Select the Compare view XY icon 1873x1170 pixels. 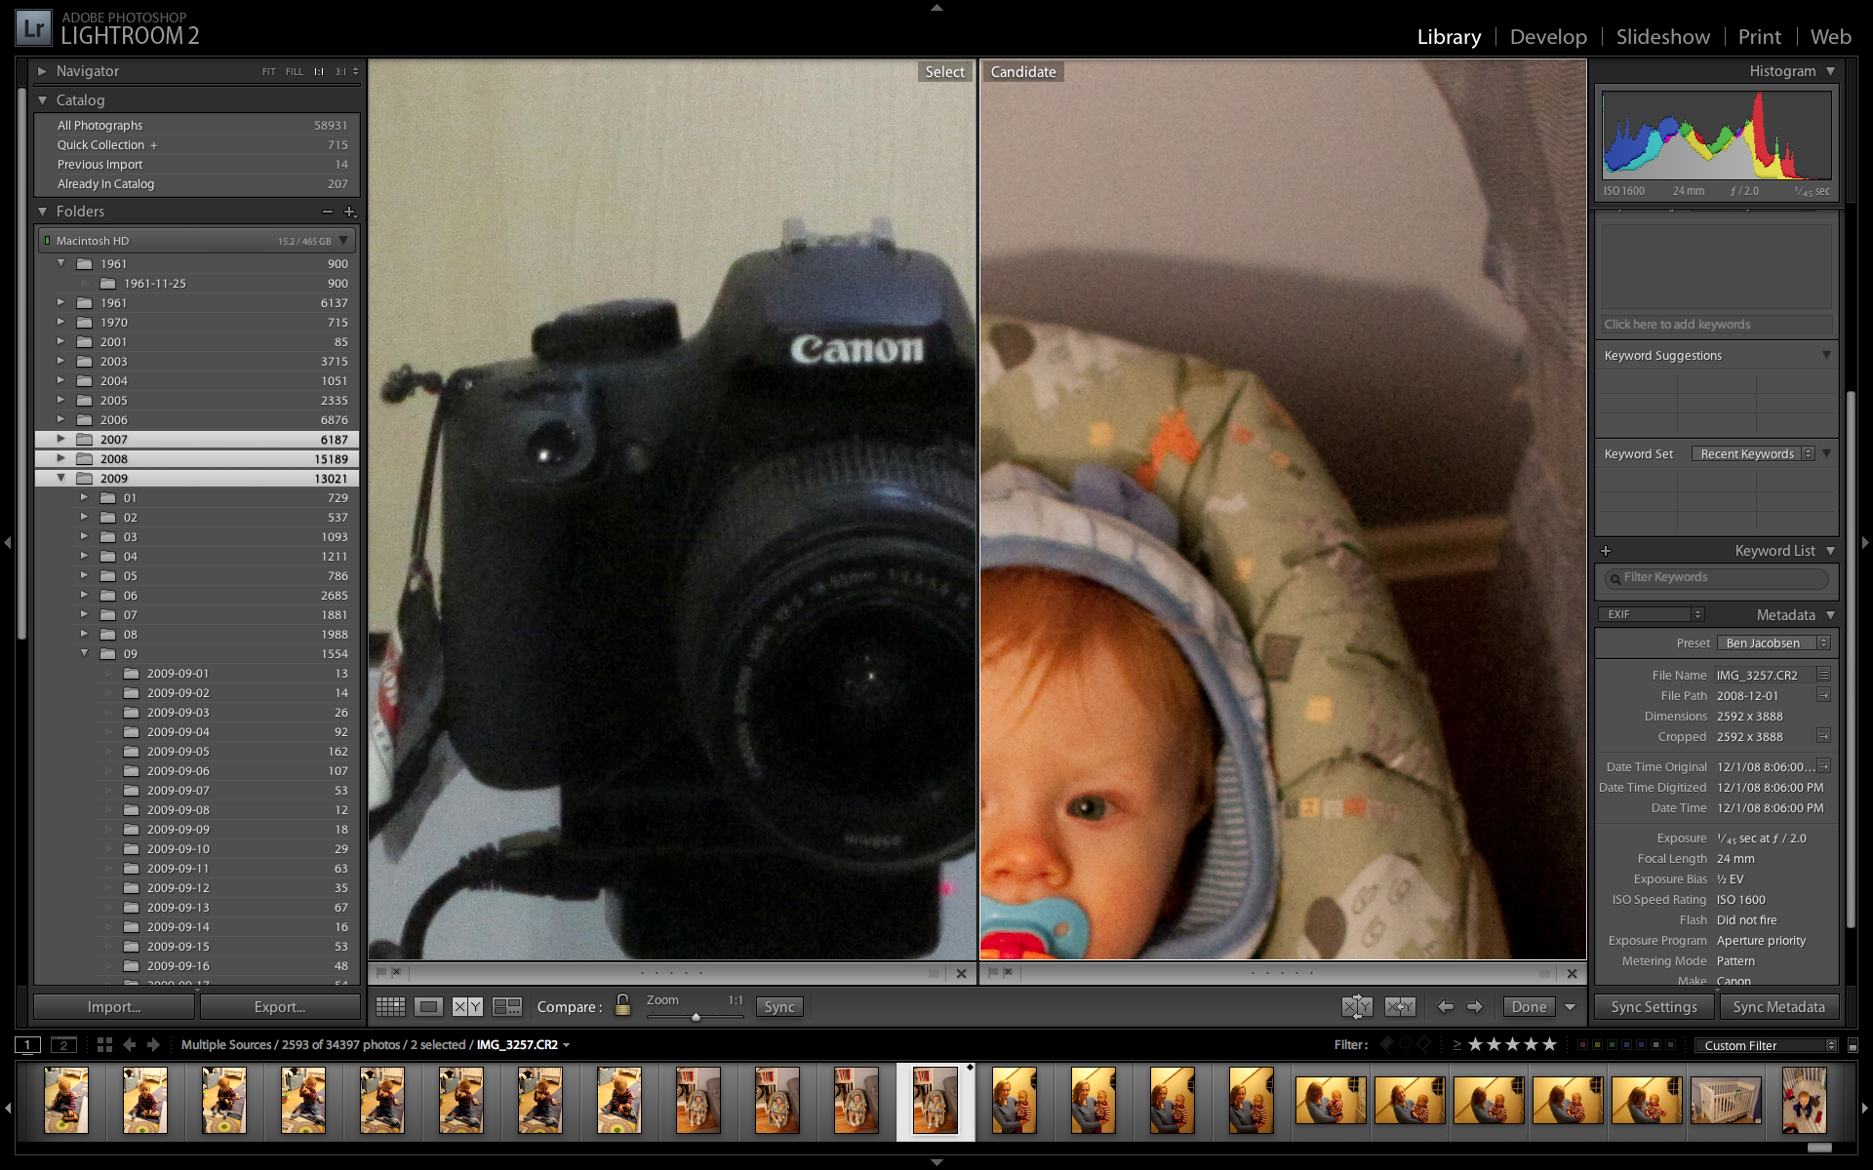(x=467, y=1006)
